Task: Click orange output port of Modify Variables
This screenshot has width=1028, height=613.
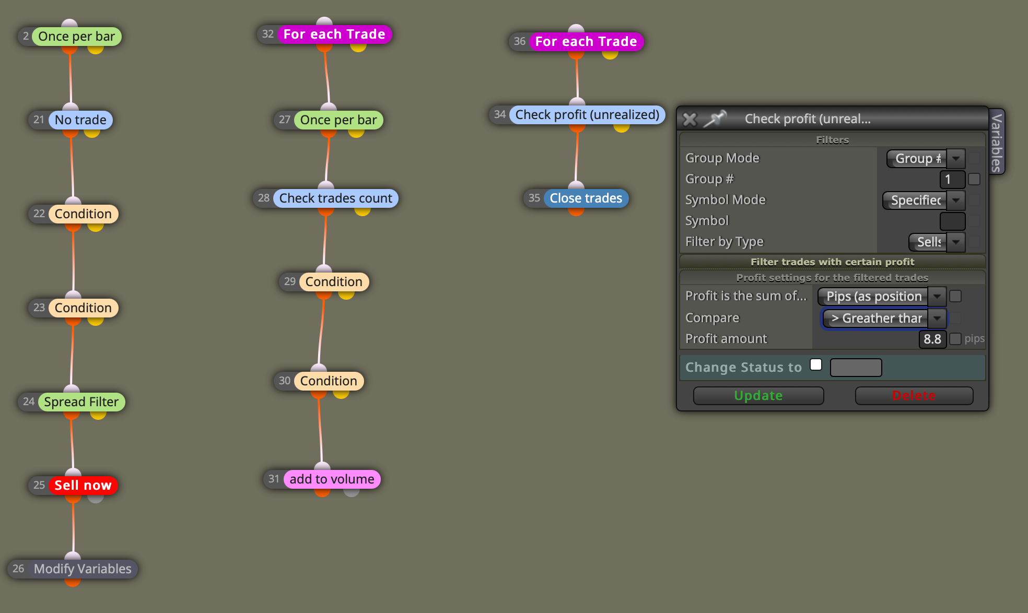Action: coord(73,582)
